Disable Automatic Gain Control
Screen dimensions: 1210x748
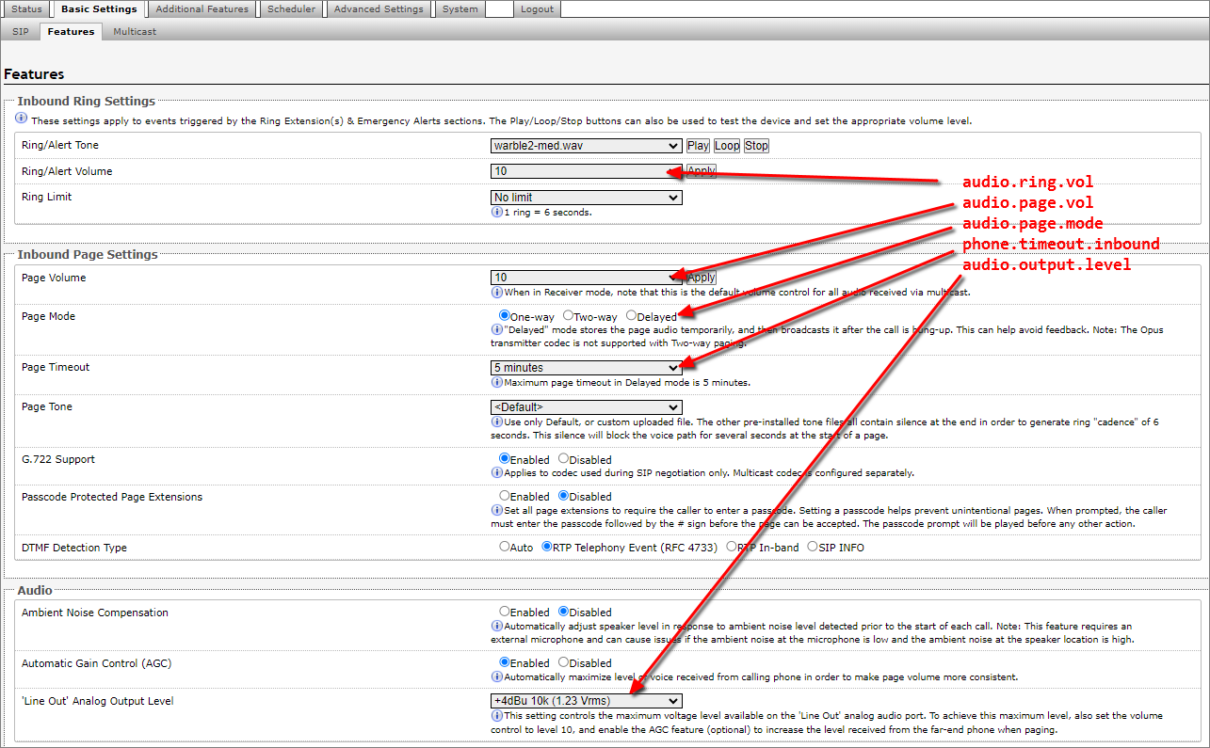(x=564, y=662)
